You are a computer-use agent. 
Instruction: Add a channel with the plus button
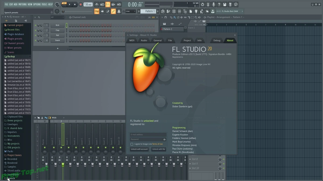(x=58, y=49)
